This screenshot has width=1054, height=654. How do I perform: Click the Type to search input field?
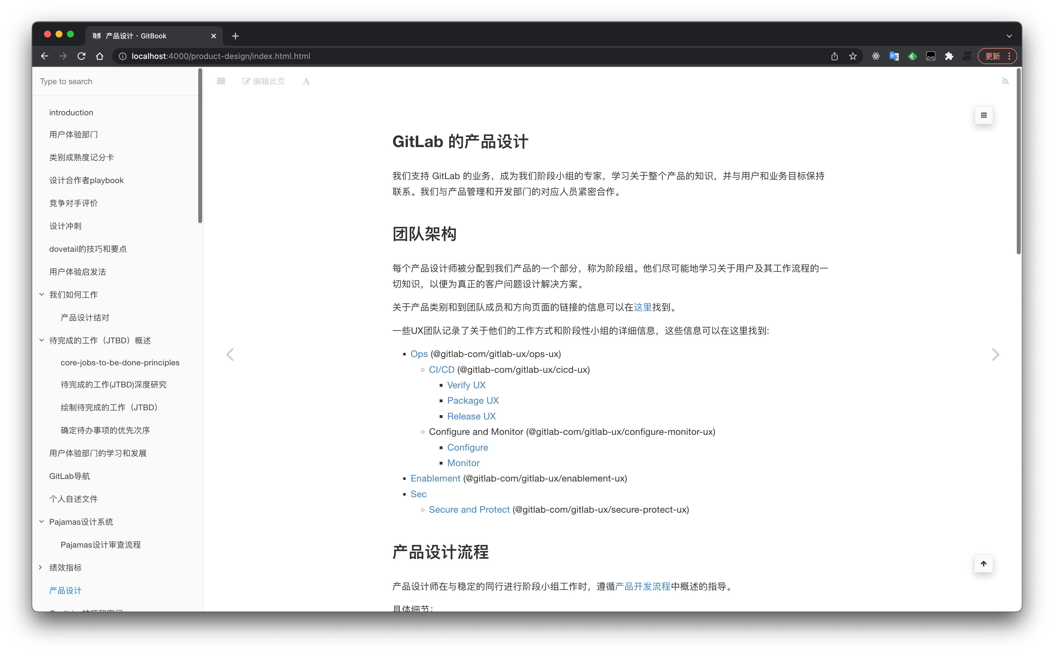(86, 81)
